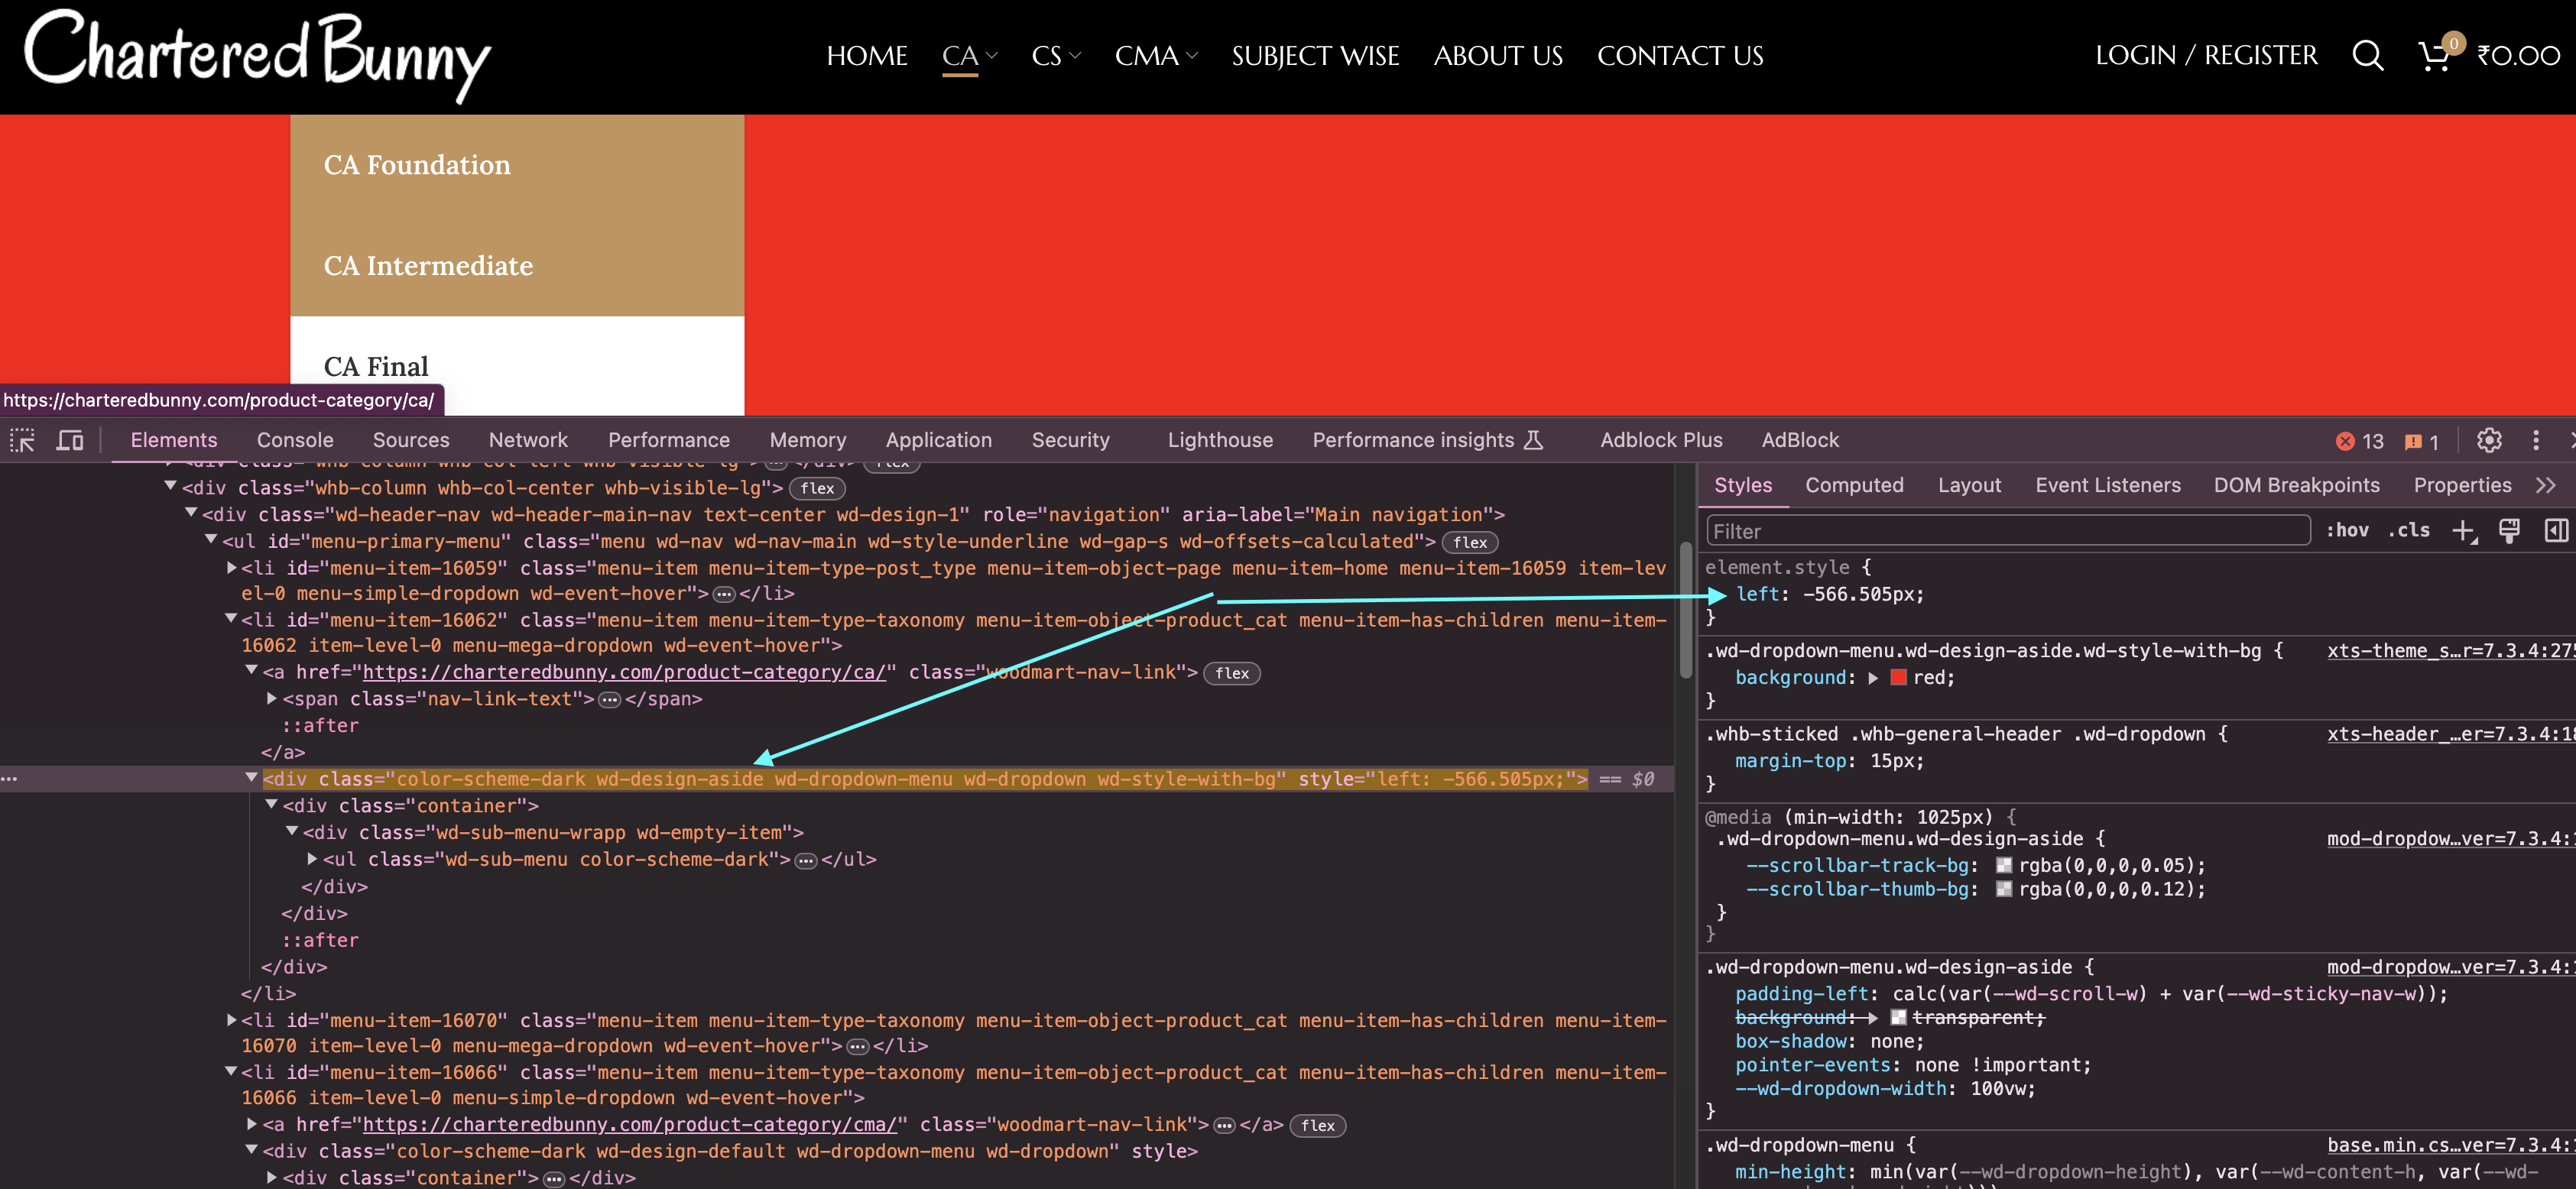Viewport: 2576px width, 1189px height.
Task: Select CA Intermediate submenu item
Action: click(x=428, y=266)
